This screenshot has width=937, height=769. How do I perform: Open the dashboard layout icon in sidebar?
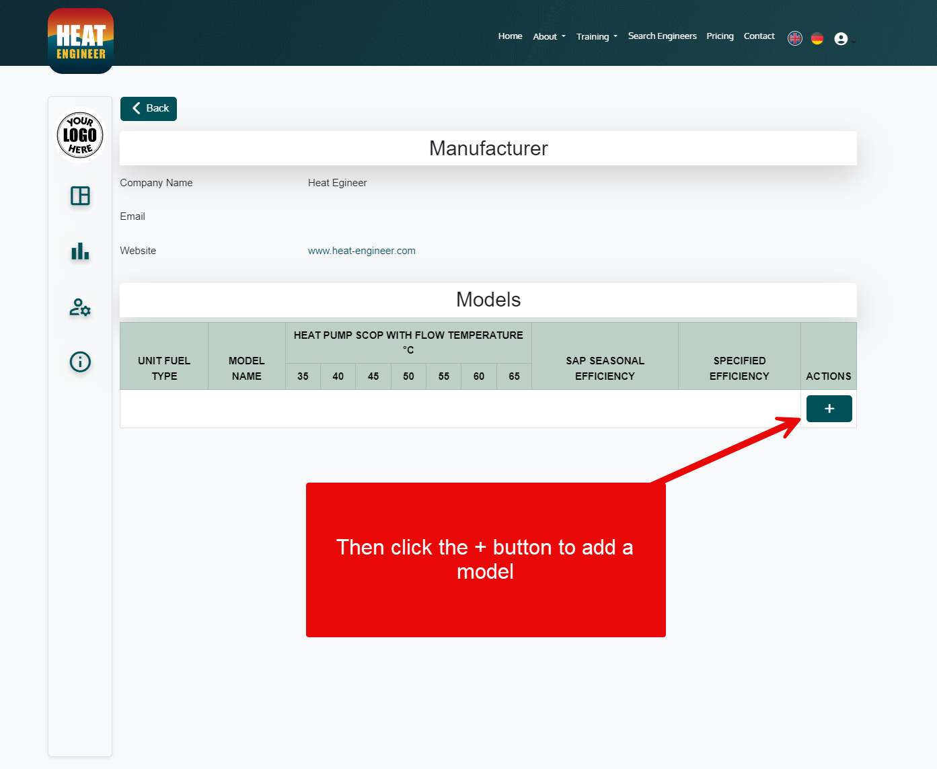pyautogui.click(x=80, y=196)
